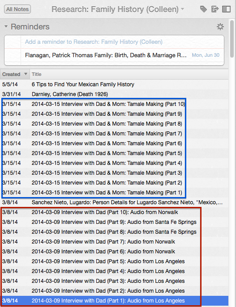Select Tamale Making (Part 9) note

(x=114, y=114)
